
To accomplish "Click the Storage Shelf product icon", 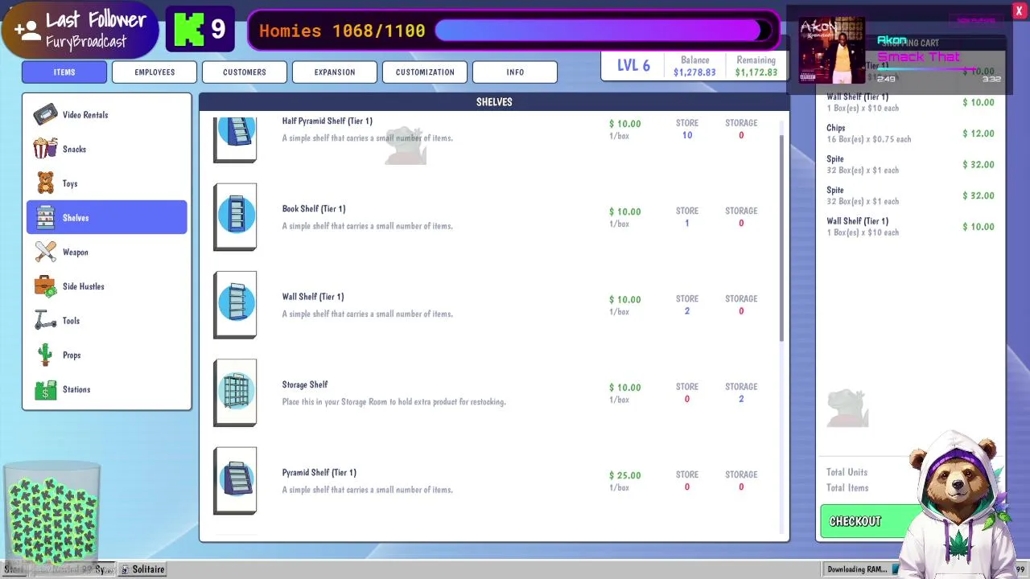I will click(x=235, y=392).
